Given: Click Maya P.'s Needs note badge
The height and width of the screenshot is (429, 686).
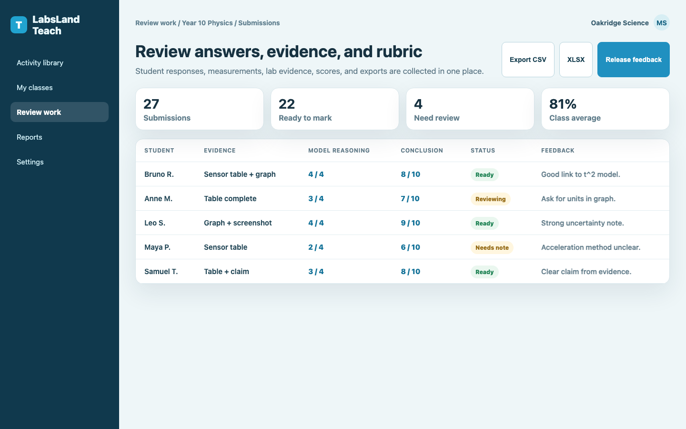Looking at the screenshot, I should (x=492, y=248).
